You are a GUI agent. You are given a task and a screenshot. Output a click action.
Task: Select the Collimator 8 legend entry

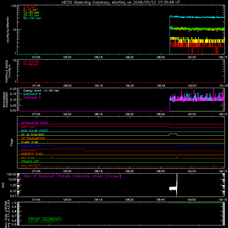pos(32,94)
